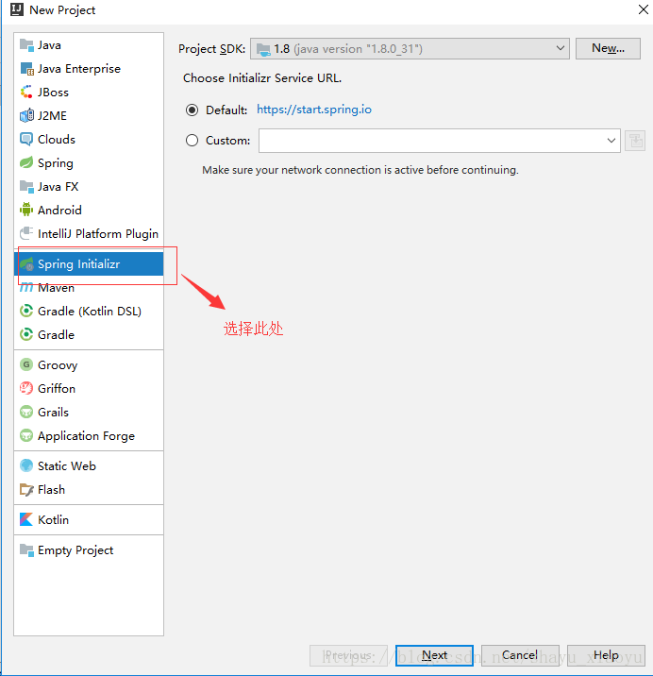Open the Project SDK dropdown arrow
Screen dimensions: 653x676
point(560,48)
